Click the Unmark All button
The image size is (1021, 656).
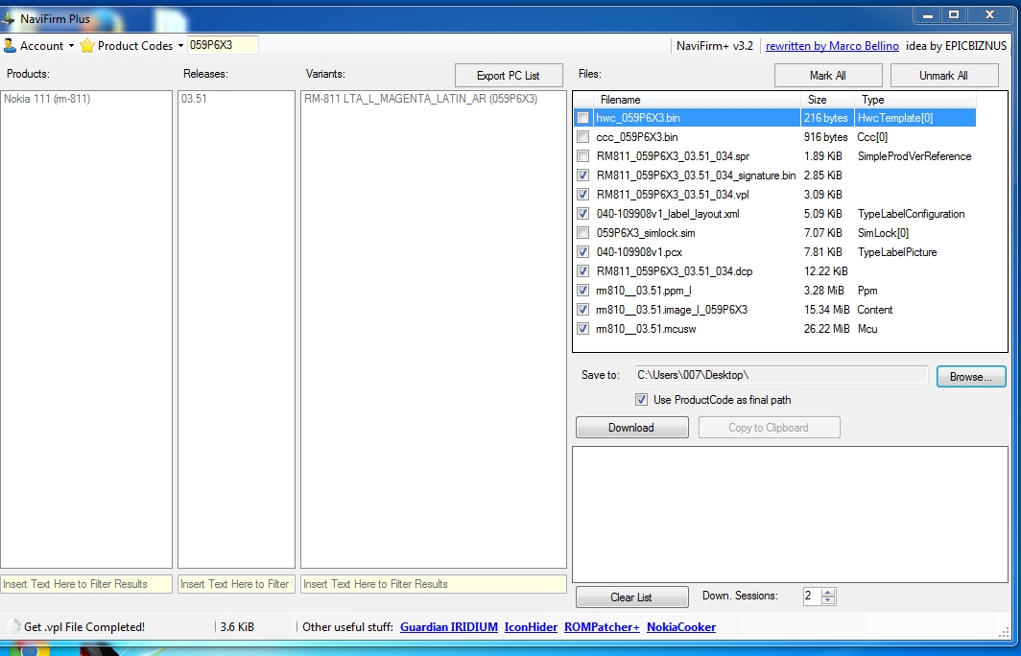943,76
